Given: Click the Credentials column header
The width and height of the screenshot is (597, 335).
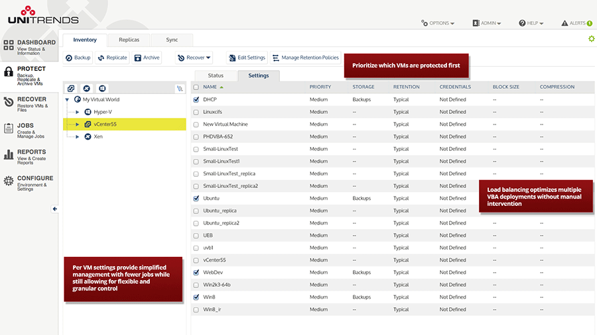Looking at the screenshot, I should coord(455,87).
